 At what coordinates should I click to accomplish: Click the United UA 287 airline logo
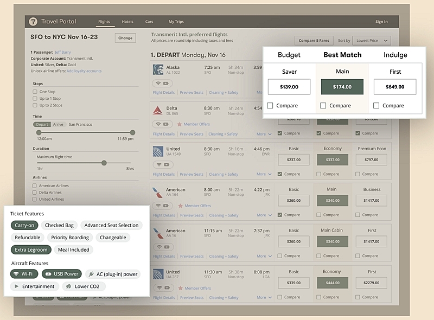coord(158,274)
